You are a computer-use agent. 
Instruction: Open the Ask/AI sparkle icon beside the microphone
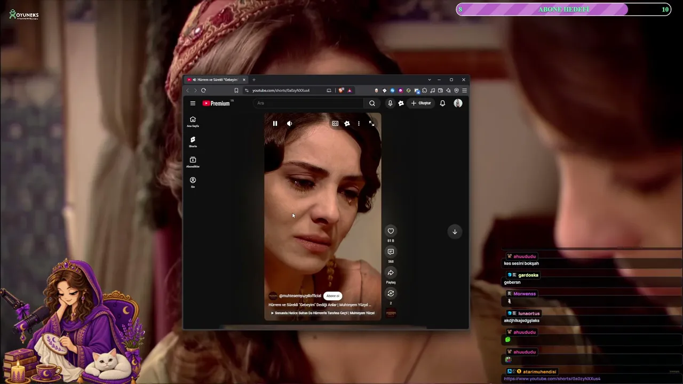tap(401, 103)
